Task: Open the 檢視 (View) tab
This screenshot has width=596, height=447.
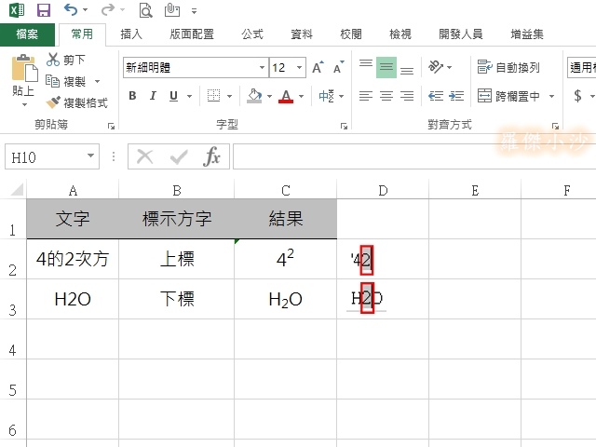Action: 400,34
